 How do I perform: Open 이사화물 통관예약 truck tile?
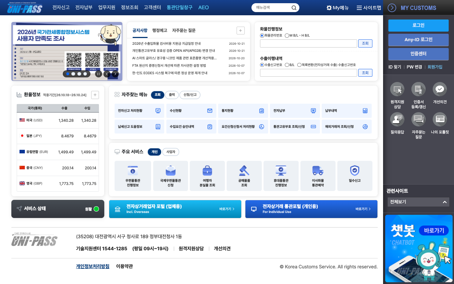click(318, 176)
